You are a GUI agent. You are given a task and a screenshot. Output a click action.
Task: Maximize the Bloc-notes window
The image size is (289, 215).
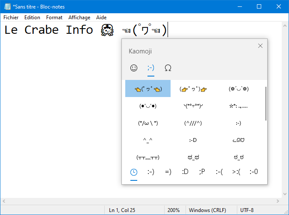click(x=259, y=7)
